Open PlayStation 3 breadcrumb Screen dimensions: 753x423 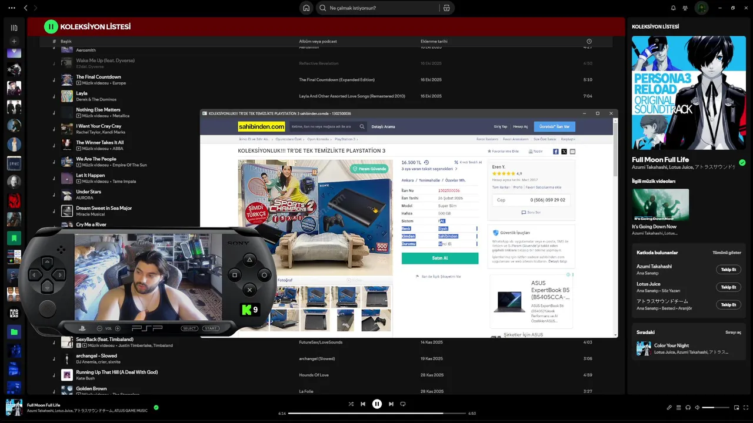(x=345, y=139)
